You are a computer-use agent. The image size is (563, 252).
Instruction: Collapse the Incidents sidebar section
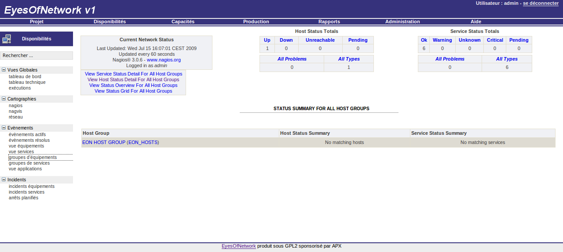click(4, 180)
